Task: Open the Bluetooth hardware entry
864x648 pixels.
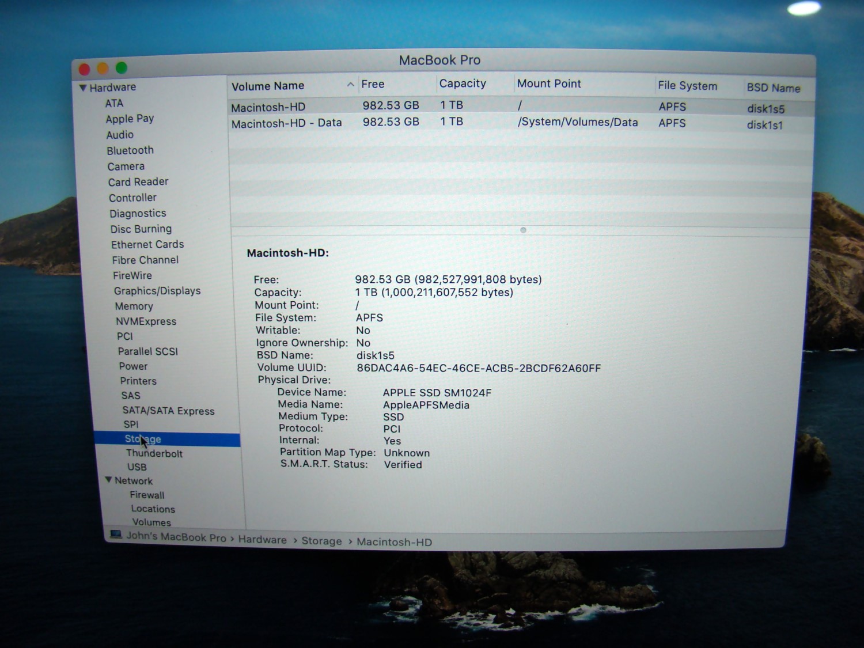Action: (x=130, y=150)
